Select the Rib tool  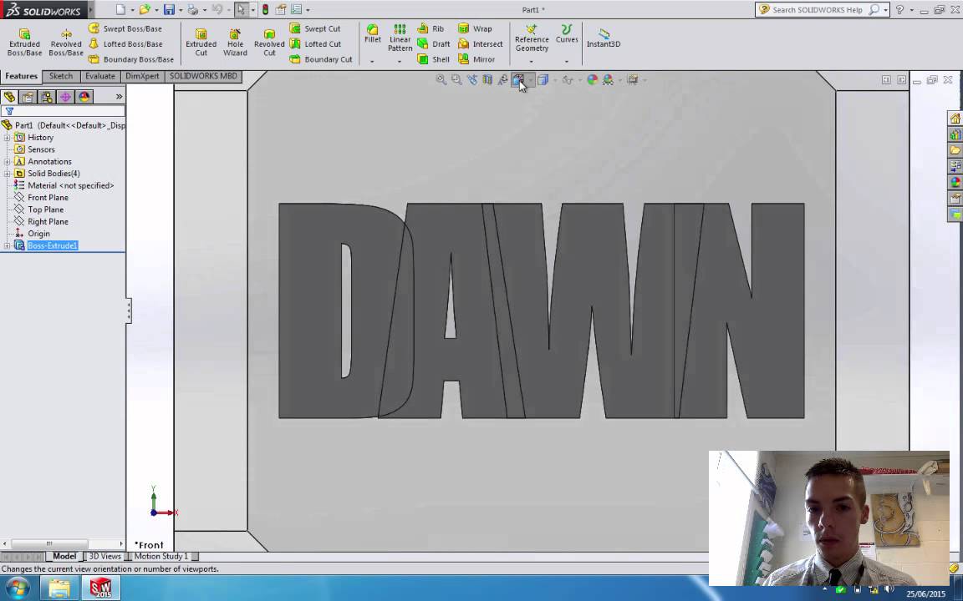coord(431,29)
